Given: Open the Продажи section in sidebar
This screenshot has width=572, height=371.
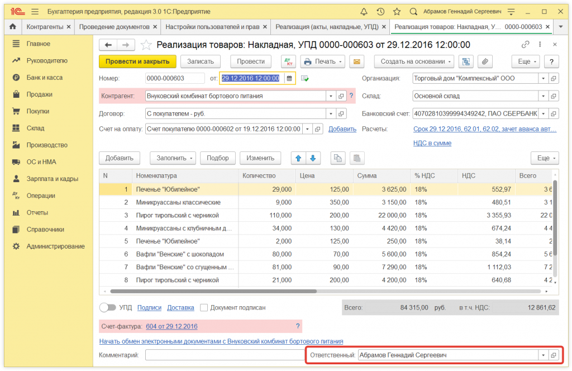Looking at the screenshot, I should [x=39, y=94].
